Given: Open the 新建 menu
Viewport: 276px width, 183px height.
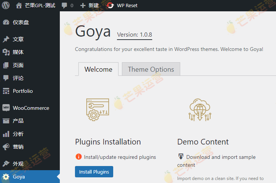Looking at the screenshot, I should (94, 6).
